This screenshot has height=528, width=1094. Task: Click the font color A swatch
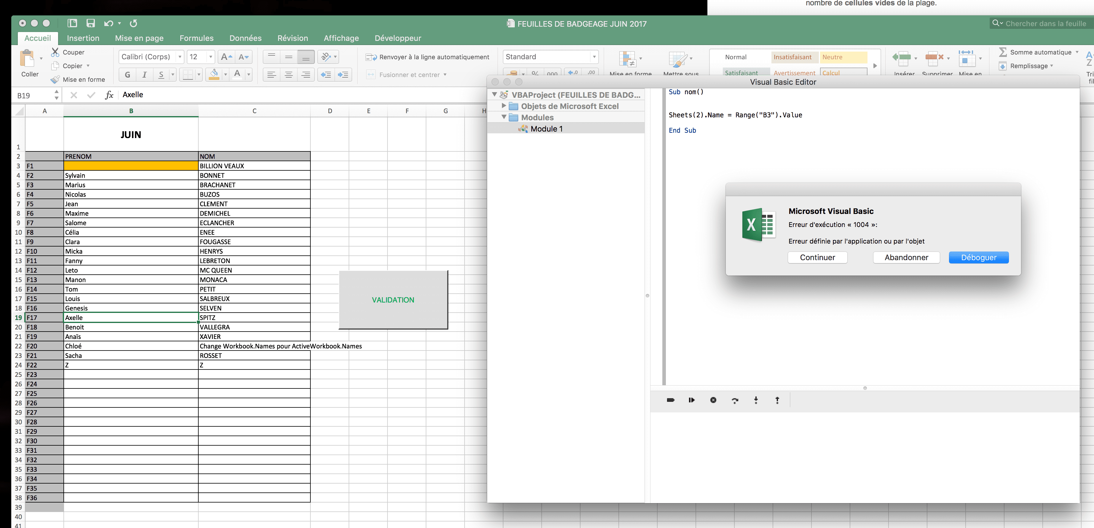pyautogui.click(x=237, y=74)
